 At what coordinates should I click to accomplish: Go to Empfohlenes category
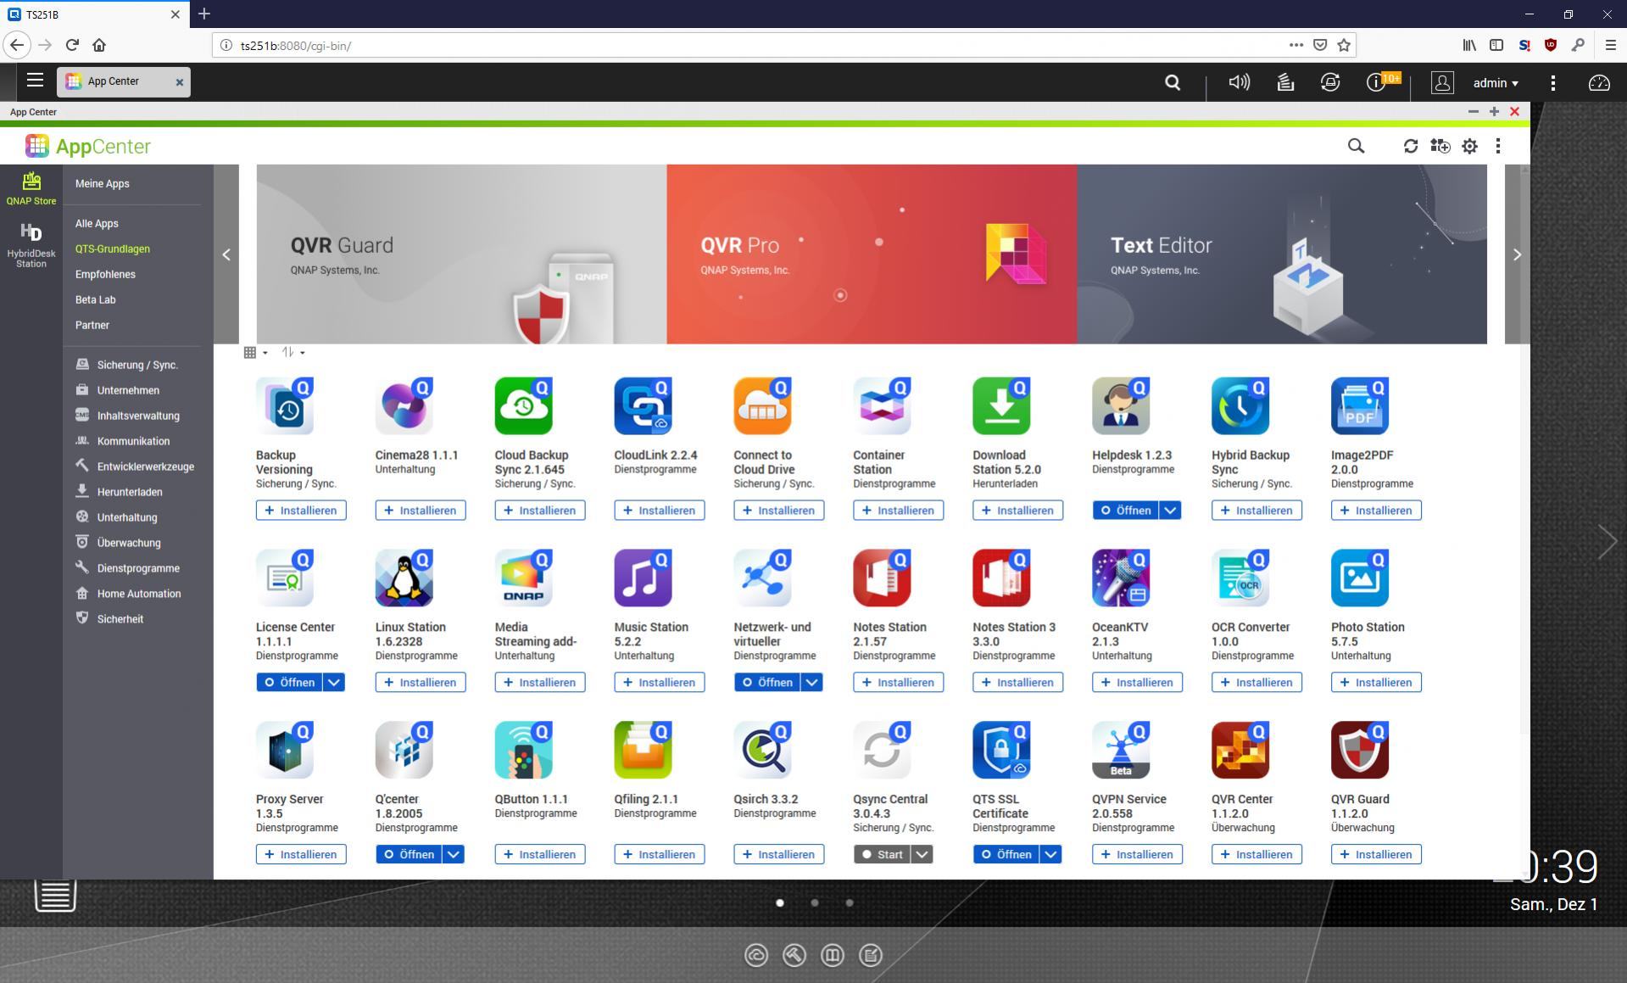(105, 274)
